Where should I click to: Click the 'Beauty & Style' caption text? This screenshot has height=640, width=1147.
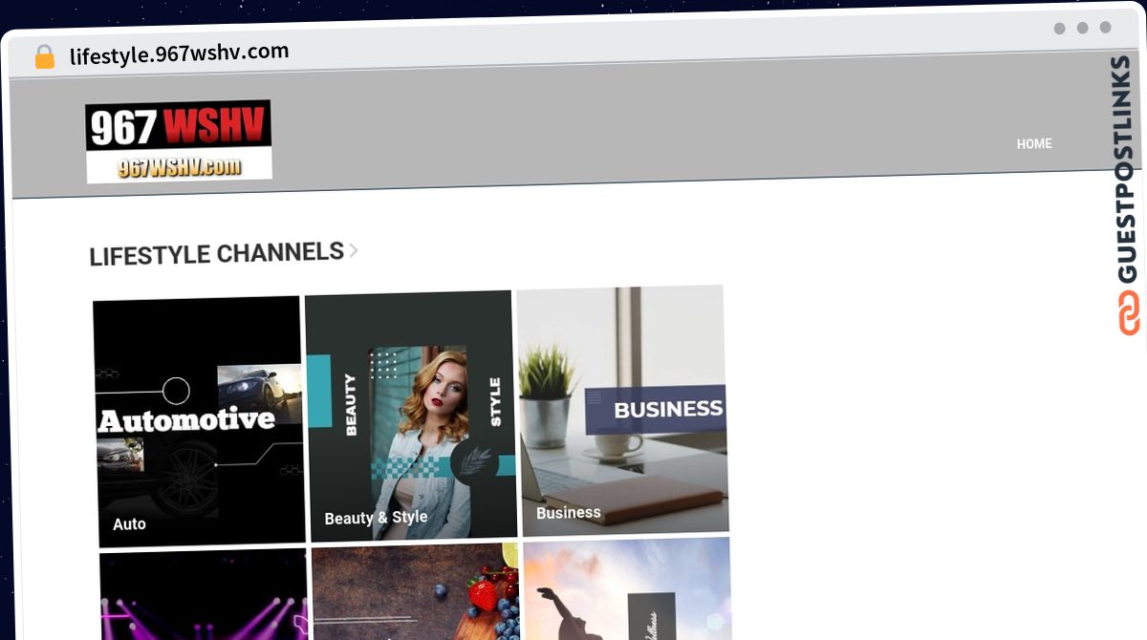coord(376,518)
